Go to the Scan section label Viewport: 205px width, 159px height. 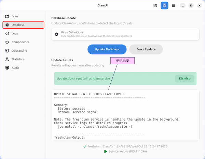point(15,16)
